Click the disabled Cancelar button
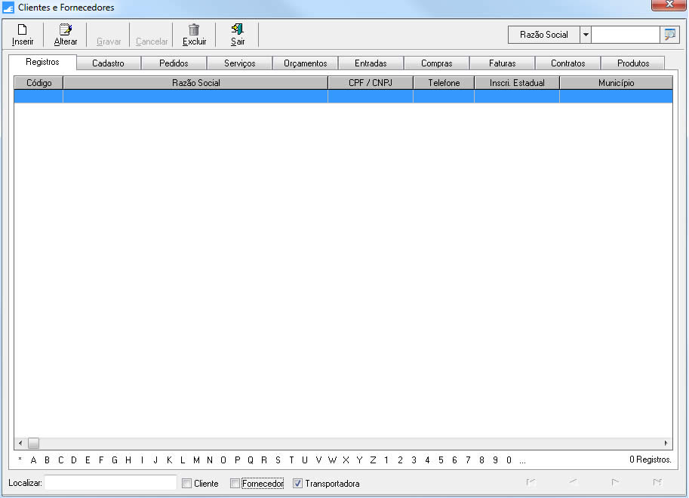Screen dimensions: 689x498 (152, 35)
